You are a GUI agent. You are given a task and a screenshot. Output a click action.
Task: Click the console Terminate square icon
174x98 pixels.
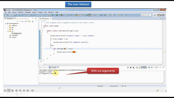pyautogui.click(x=128, y=68)
